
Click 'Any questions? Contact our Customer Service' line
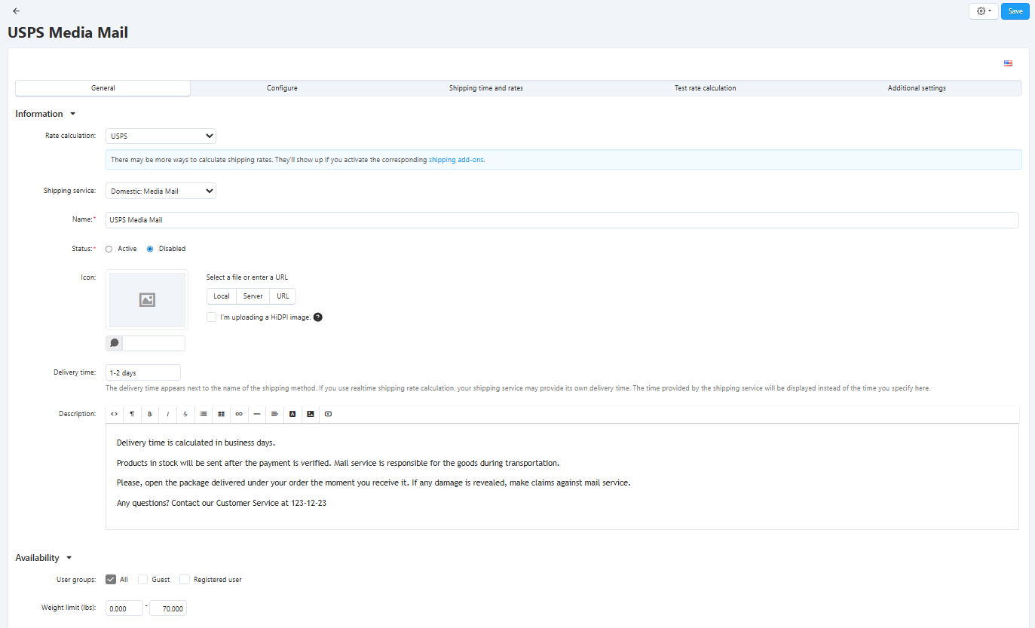pos(222,502)
